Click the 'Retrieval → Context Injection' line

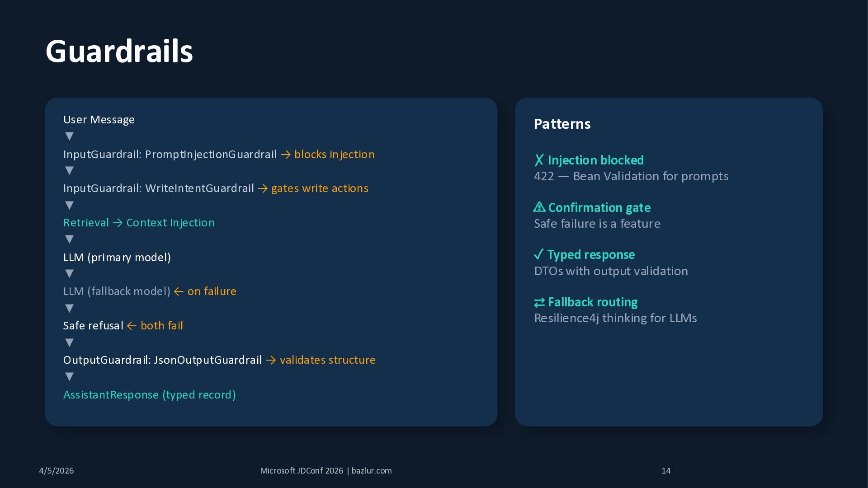coord(139,223)
